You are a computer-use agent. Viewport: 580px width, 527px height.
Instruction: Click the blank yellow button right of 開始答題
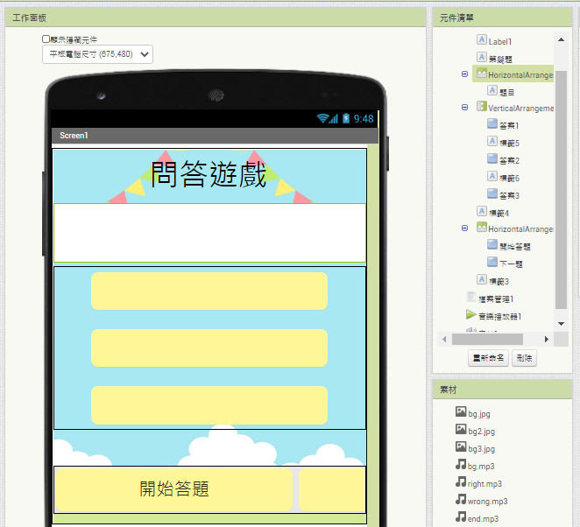(332, 489)
